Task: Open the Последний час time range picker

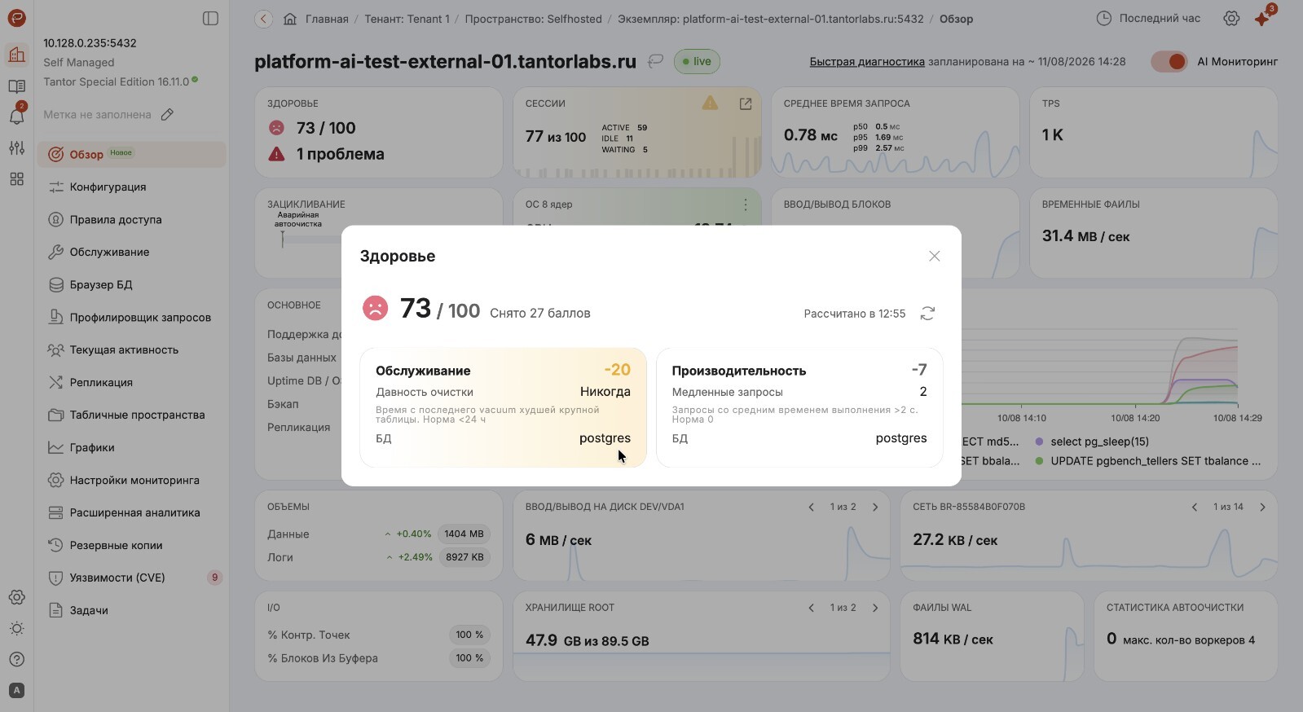Action: coord(1148,18)
